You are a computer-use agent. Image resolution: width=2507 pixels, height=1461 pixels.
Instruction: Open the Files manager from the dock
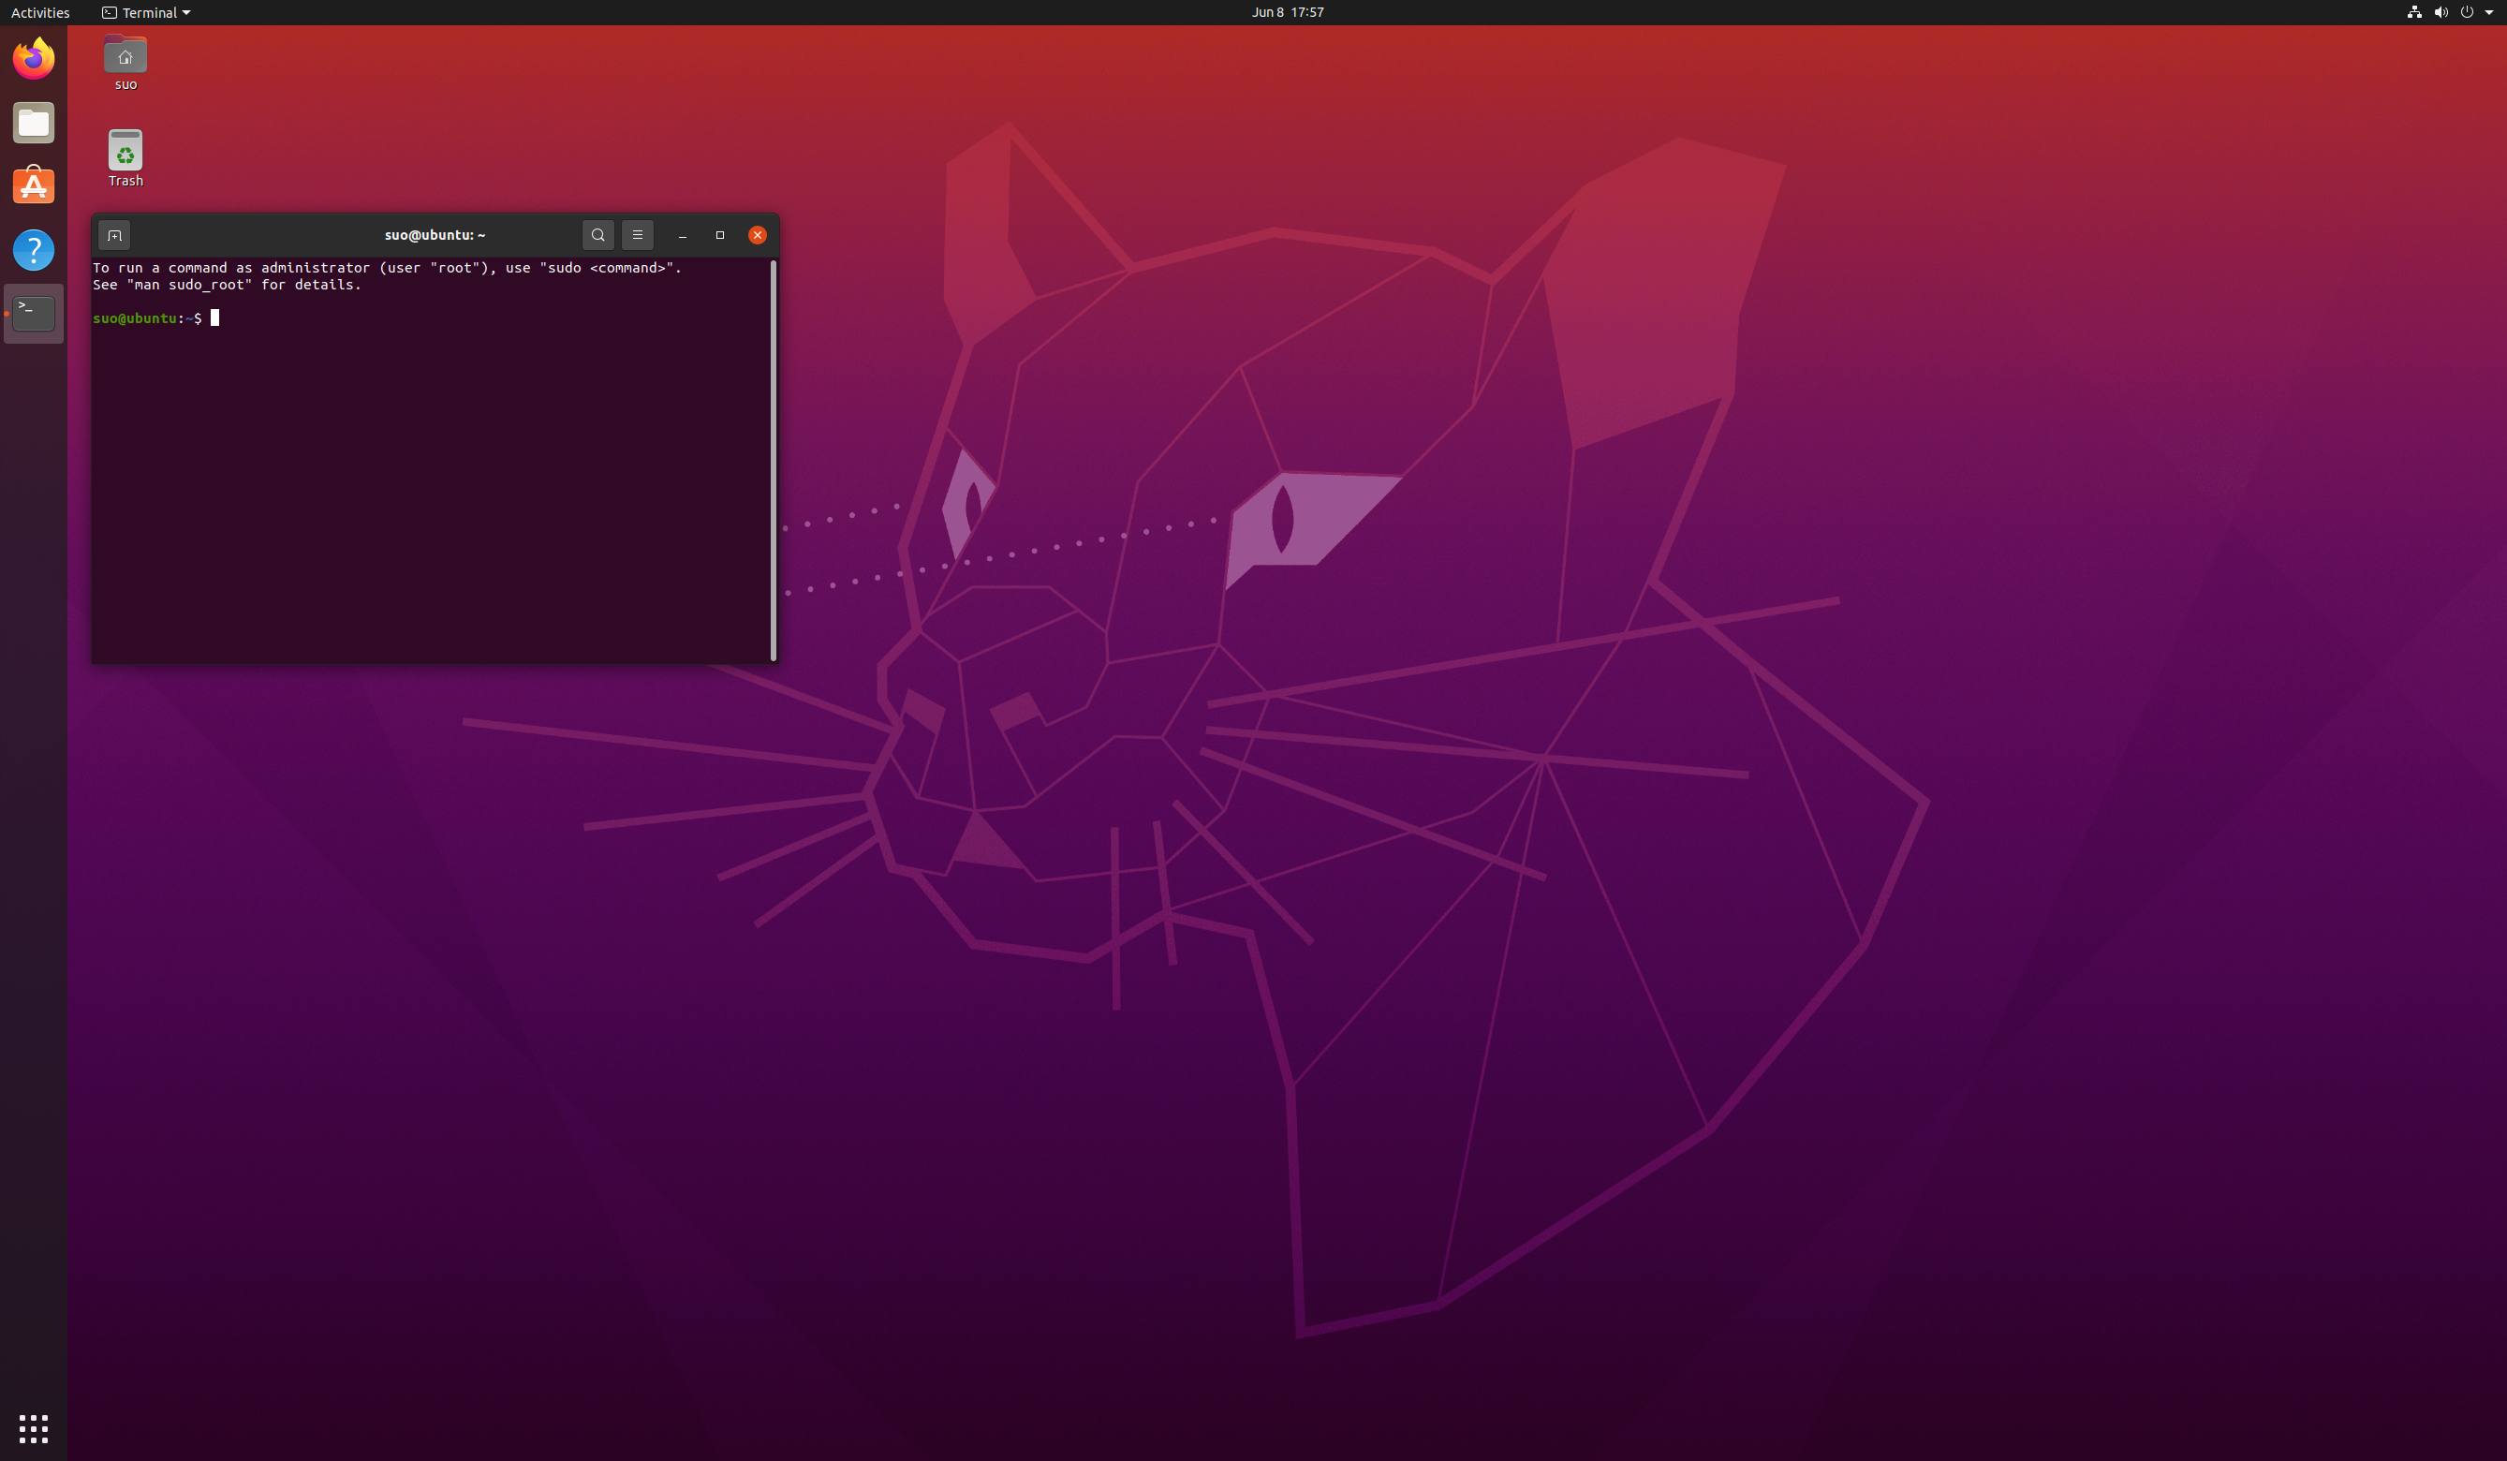34,124
